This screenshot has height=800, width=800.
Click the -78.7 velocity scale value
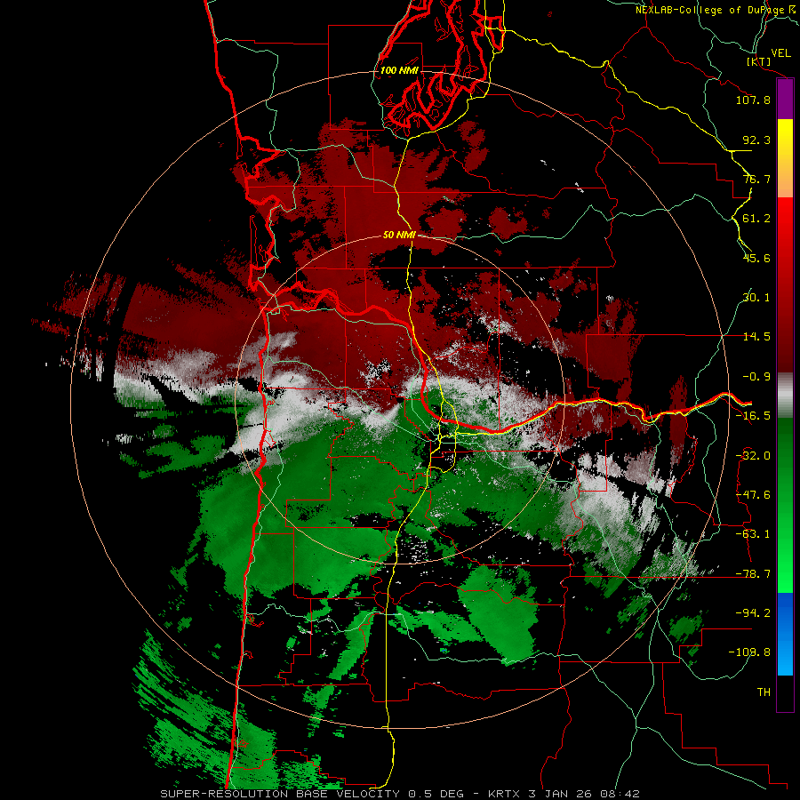click(753, 574)
